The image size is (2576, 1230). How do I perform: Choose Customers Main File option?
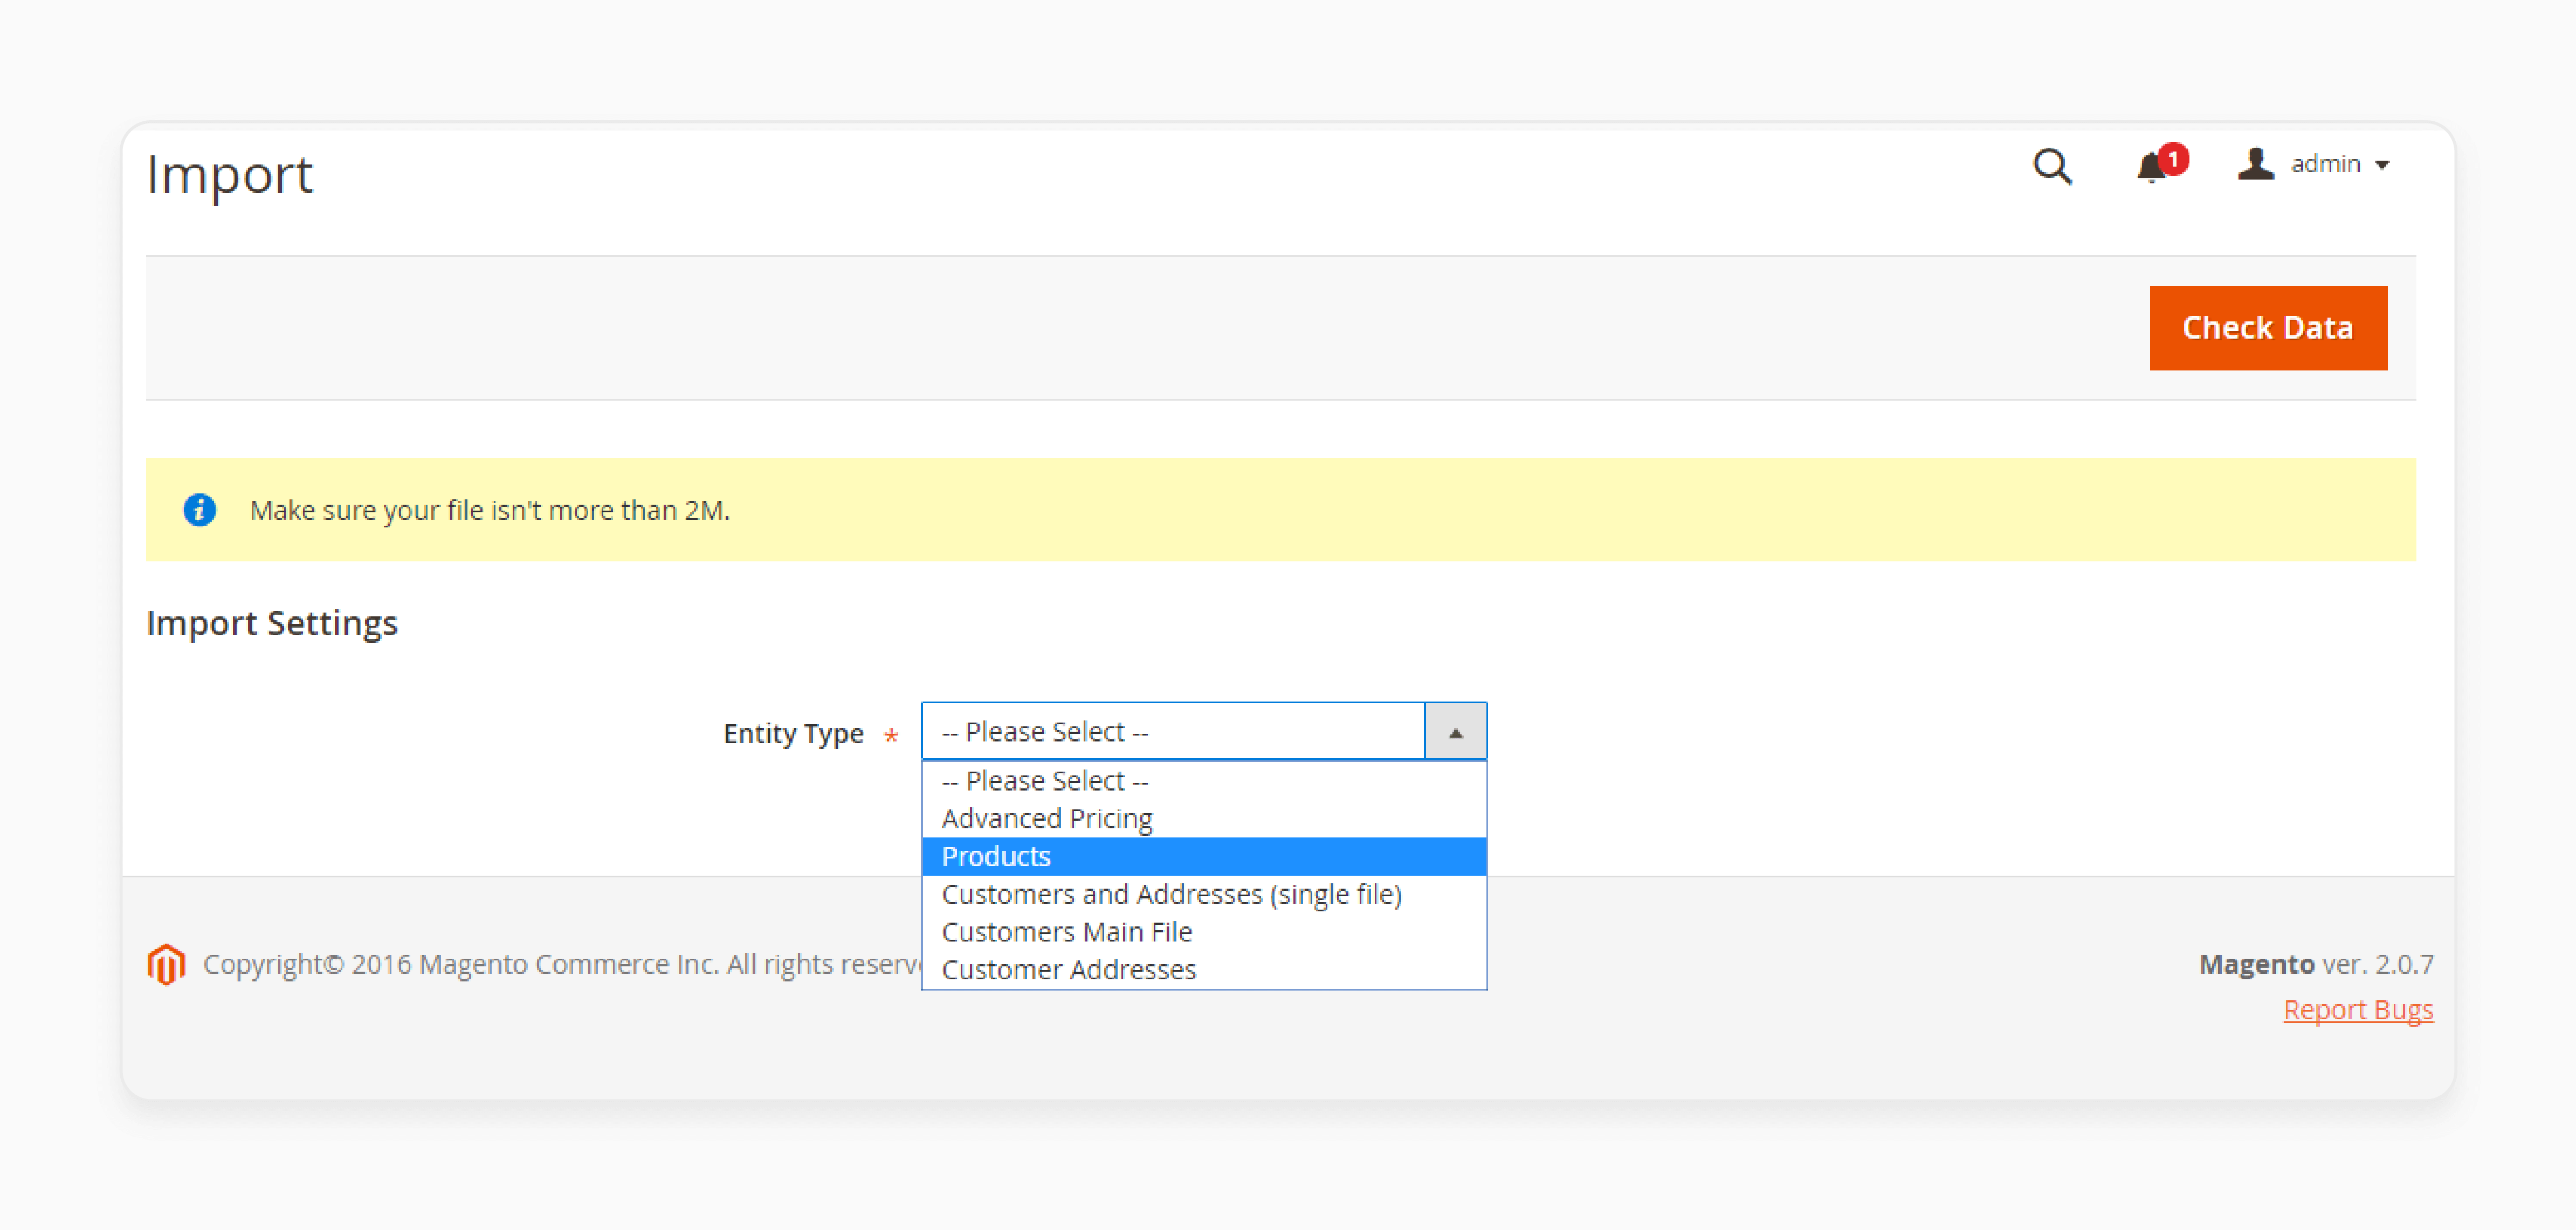pos(1203,932)
